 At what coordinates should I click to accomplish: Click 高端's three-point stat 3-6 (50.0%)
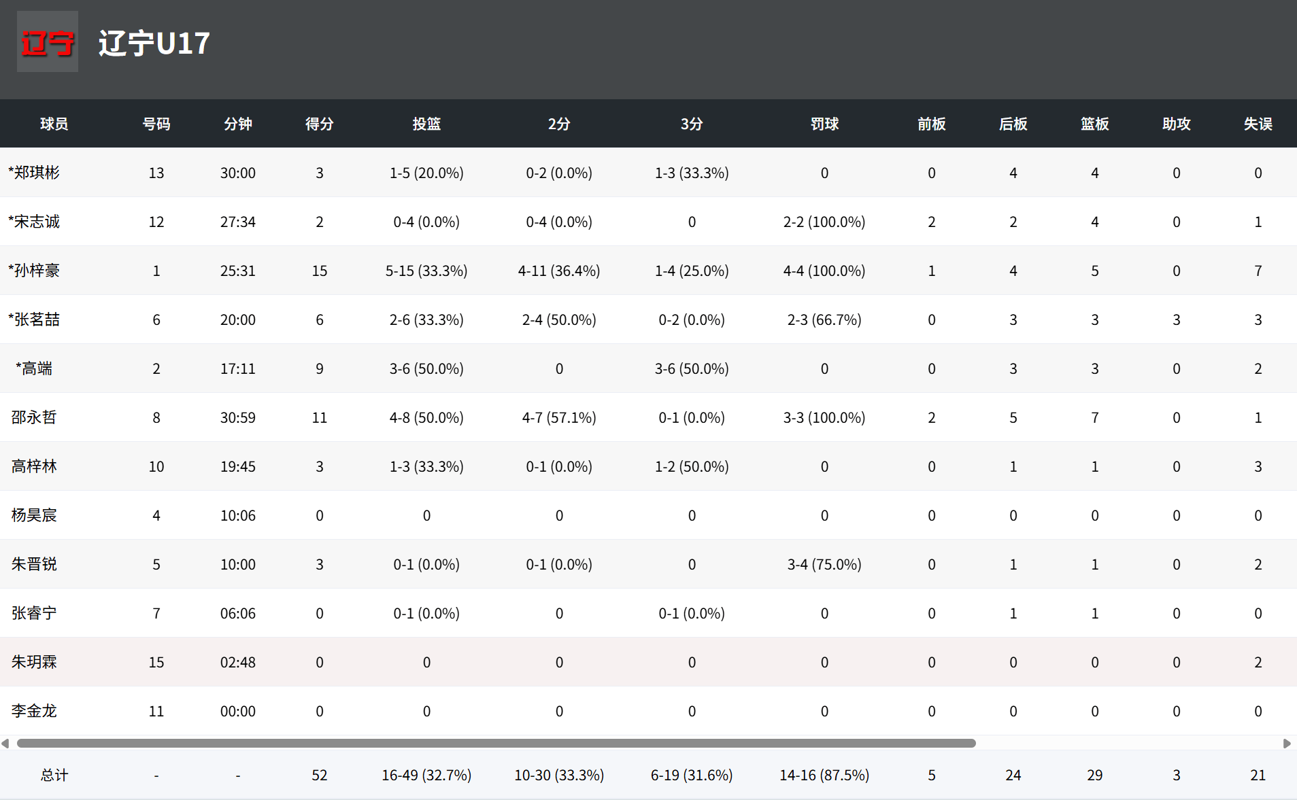point(692,368)
